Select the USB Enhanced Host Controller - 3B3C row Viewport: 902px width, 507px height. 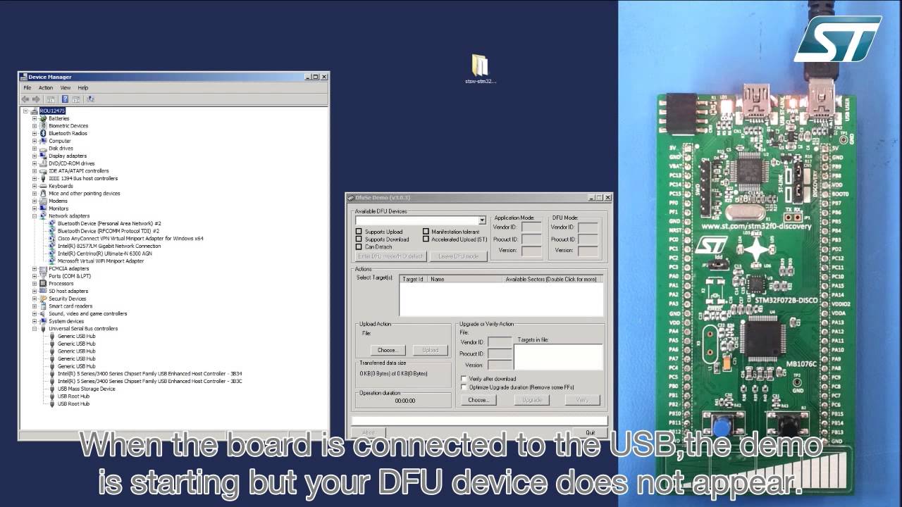point(150,381)
